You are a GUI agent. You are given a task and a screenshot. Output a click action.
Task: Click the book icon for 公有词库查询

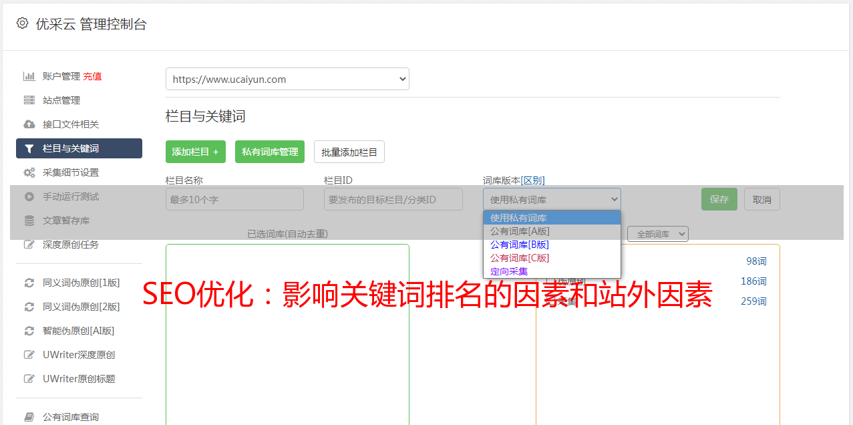tap(29, 417)
